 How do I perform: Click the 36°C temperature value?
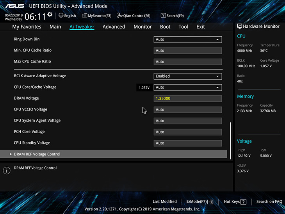pos(264,51)
